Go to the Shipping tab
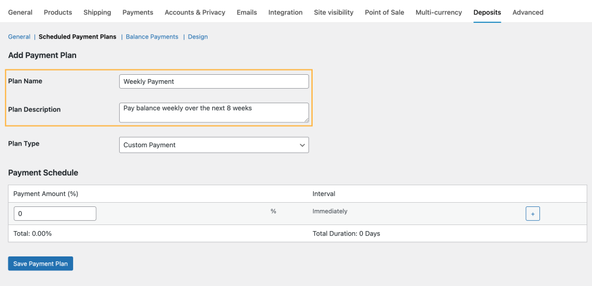 tap(97, 12)
